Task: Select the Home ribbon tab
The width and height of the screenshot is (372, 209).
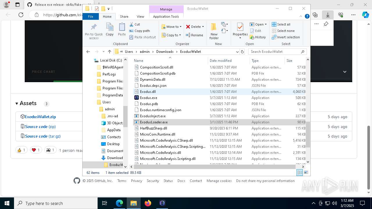Action: coord(107,17)
